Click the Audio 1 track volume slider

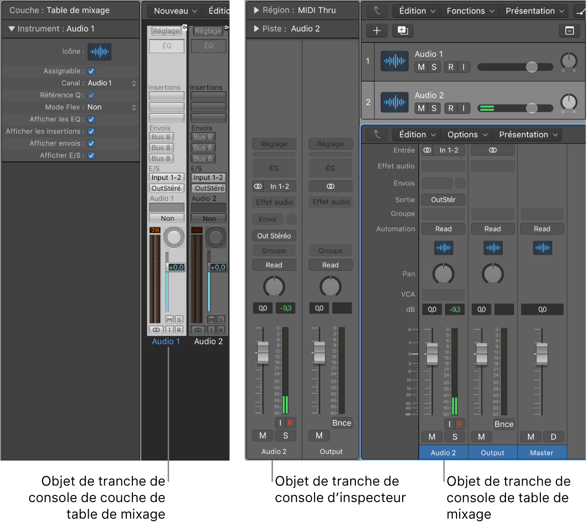pos(515,67)
